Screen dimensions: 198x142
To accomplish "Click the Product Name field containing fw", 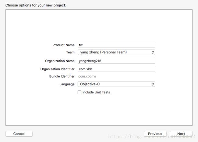I will (116, 45).
